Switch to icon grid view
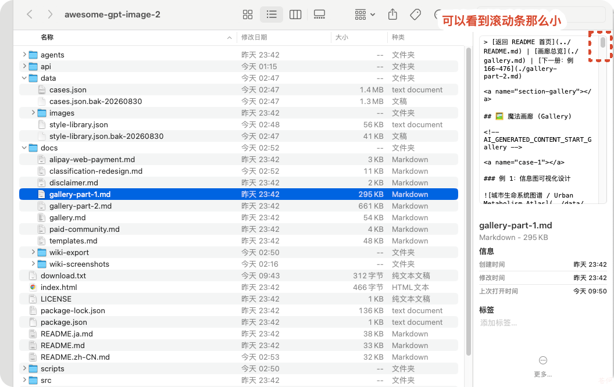Image resolution: width=614 pixels, height=387 pixels. click(248, 15)
